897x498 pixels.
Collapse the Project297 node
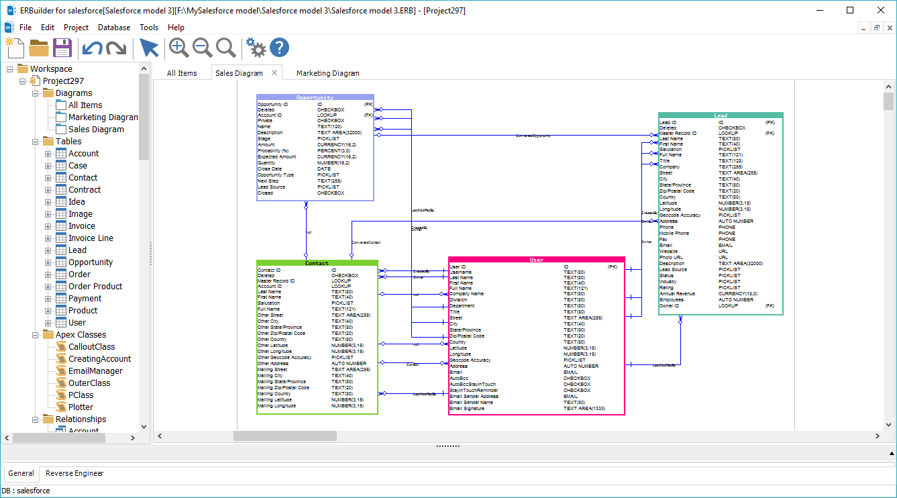pyautogui.click(x=22, y=81)
